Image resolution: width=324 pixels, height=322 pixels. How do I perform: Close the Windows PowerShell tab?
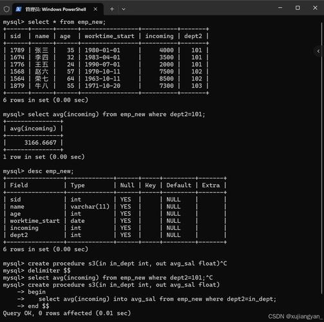(95, 9)
